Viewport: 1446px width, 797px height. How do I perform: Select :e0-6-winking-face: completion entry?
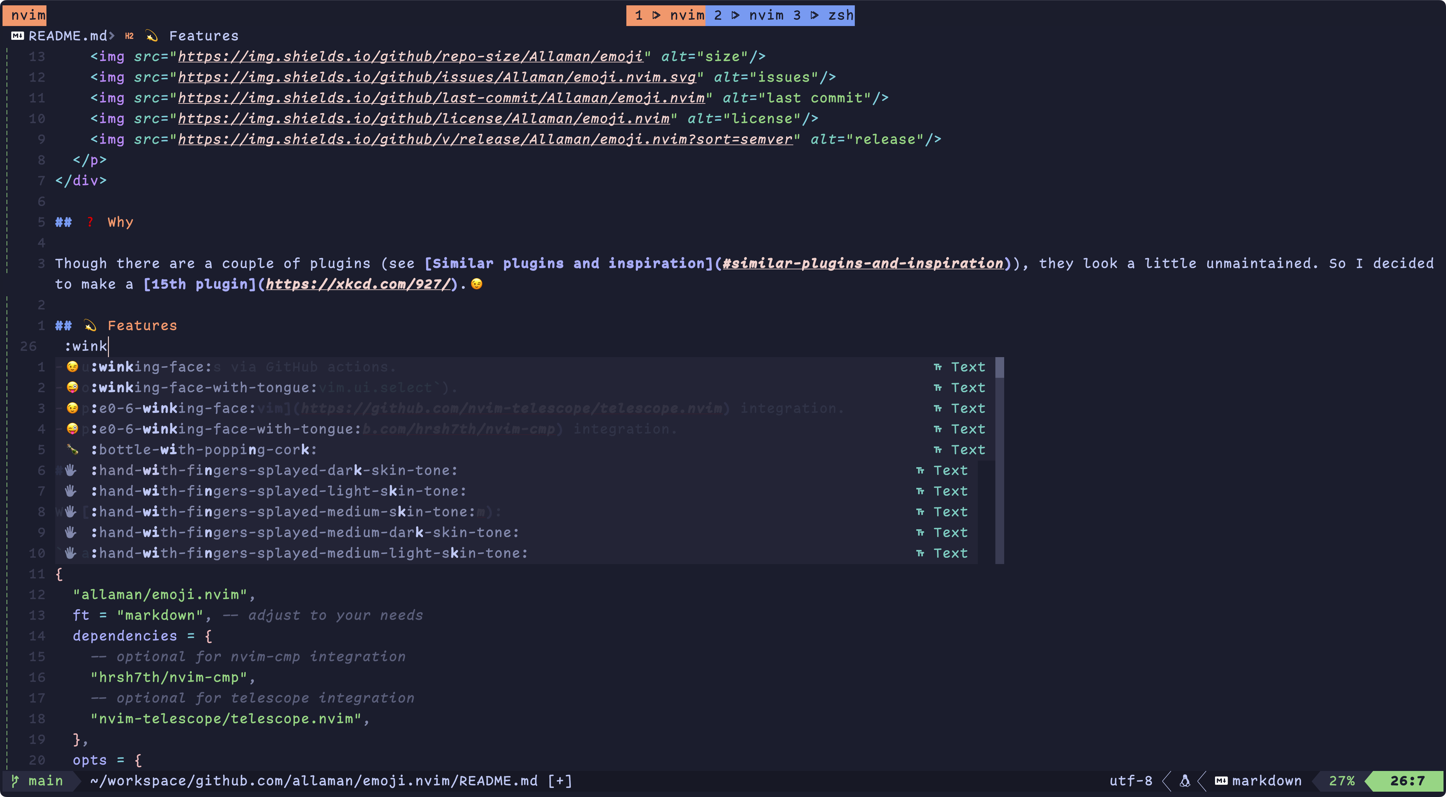point(173,408)
